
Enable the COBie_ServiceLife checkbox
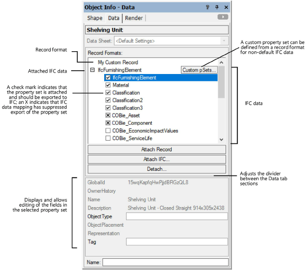pos(108,138)
